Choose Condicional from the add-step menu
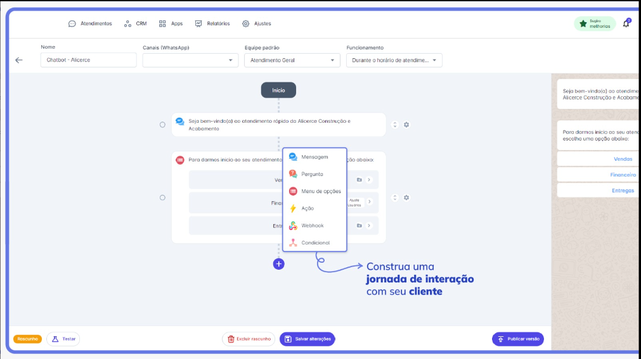The image size is (641, 359). [x=314, y=242]
